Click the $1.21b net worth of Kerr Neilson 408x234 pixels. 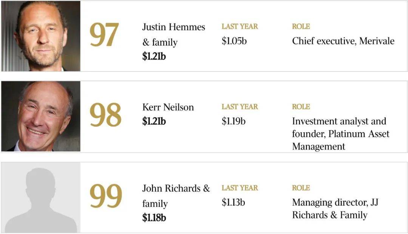point(154,121)
